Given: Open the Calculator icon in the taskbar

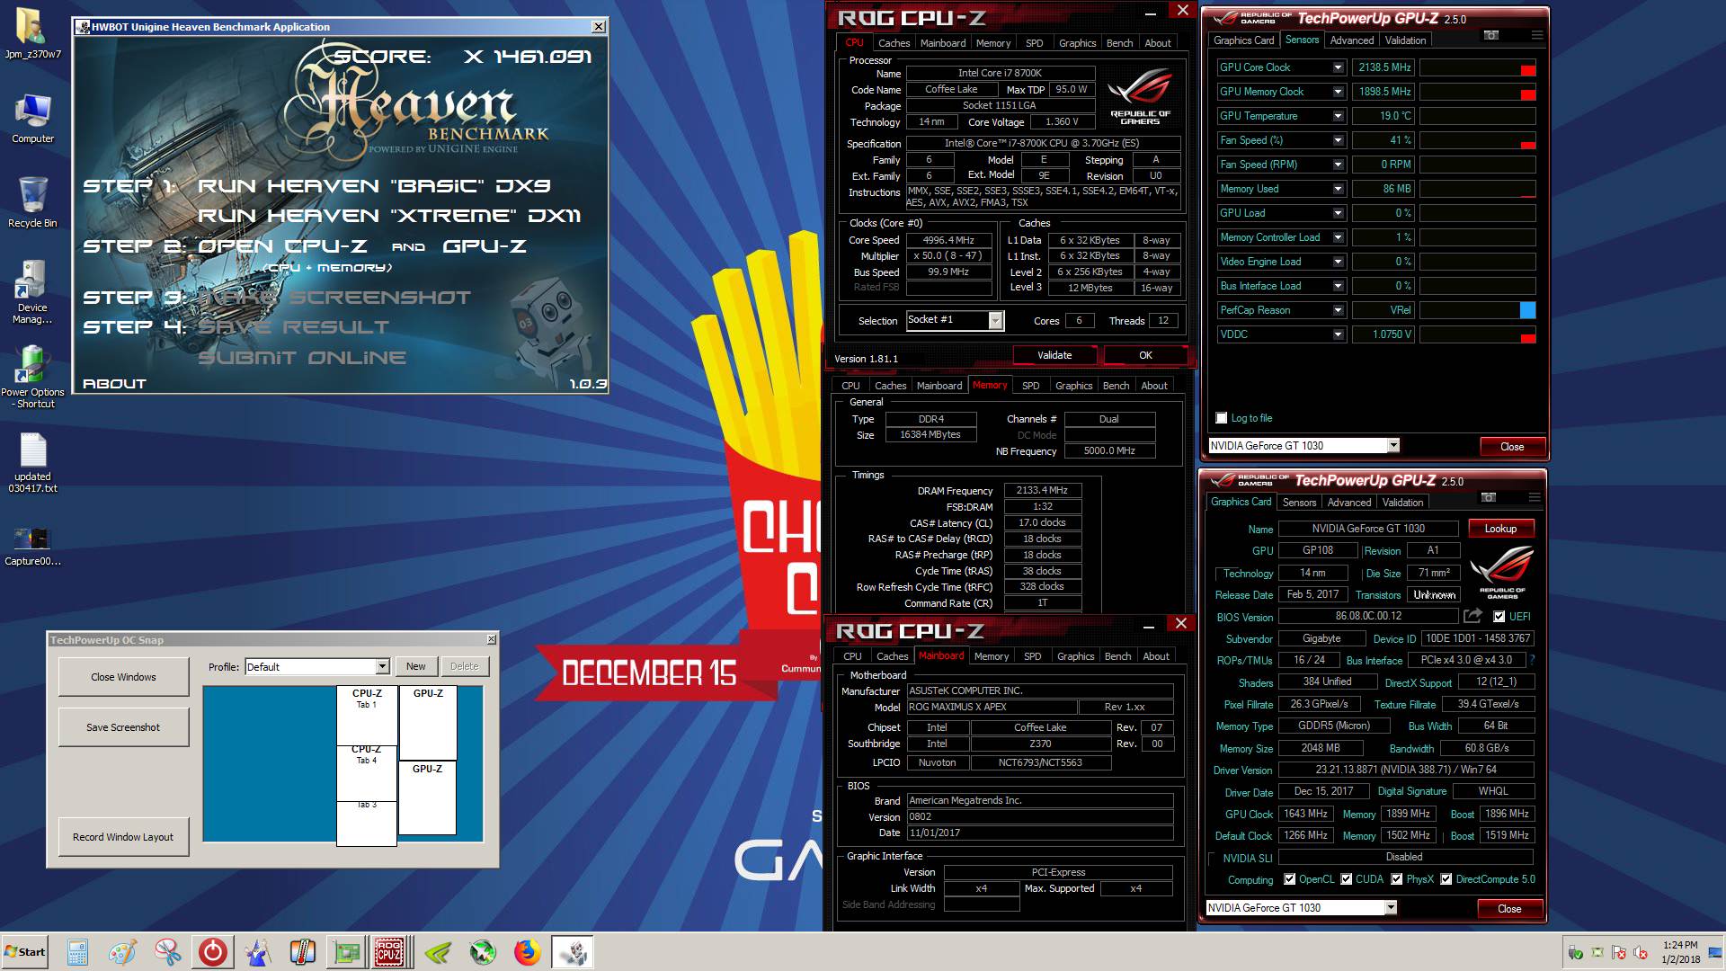Looking at the screenshot, I should tap(77, 952).
